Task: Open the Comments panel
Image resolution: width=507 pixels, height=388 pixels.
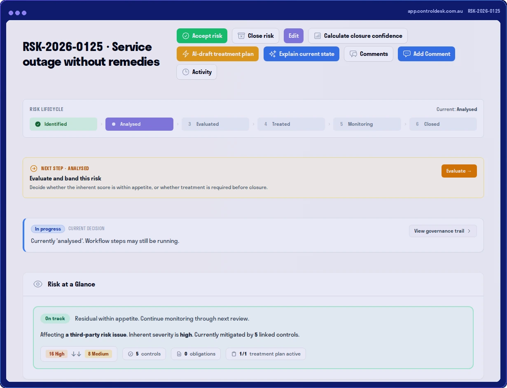Action: click(x=369, y=54)
